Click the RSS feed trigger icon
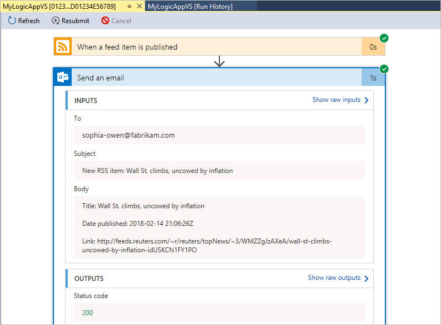 (62, 47)
